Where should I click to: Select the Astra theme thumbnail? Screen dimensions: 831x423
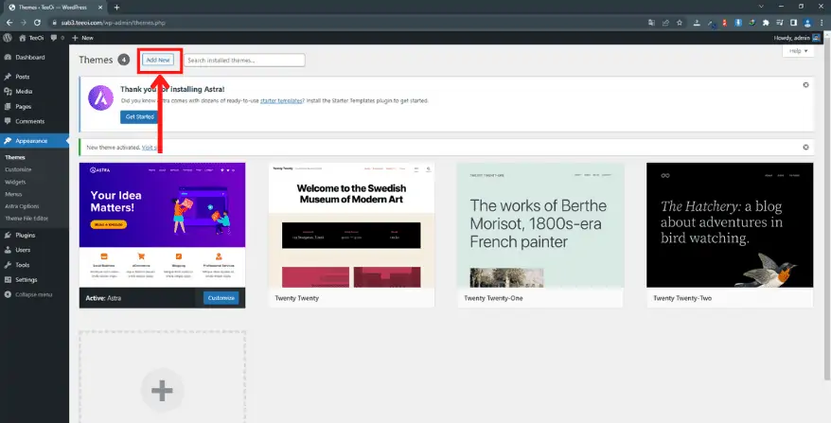click(162, 225)
